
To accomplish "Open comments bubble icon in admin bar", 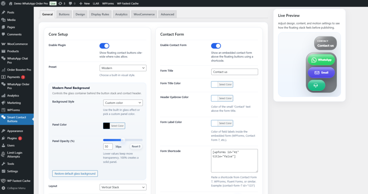I will [70, 4].
